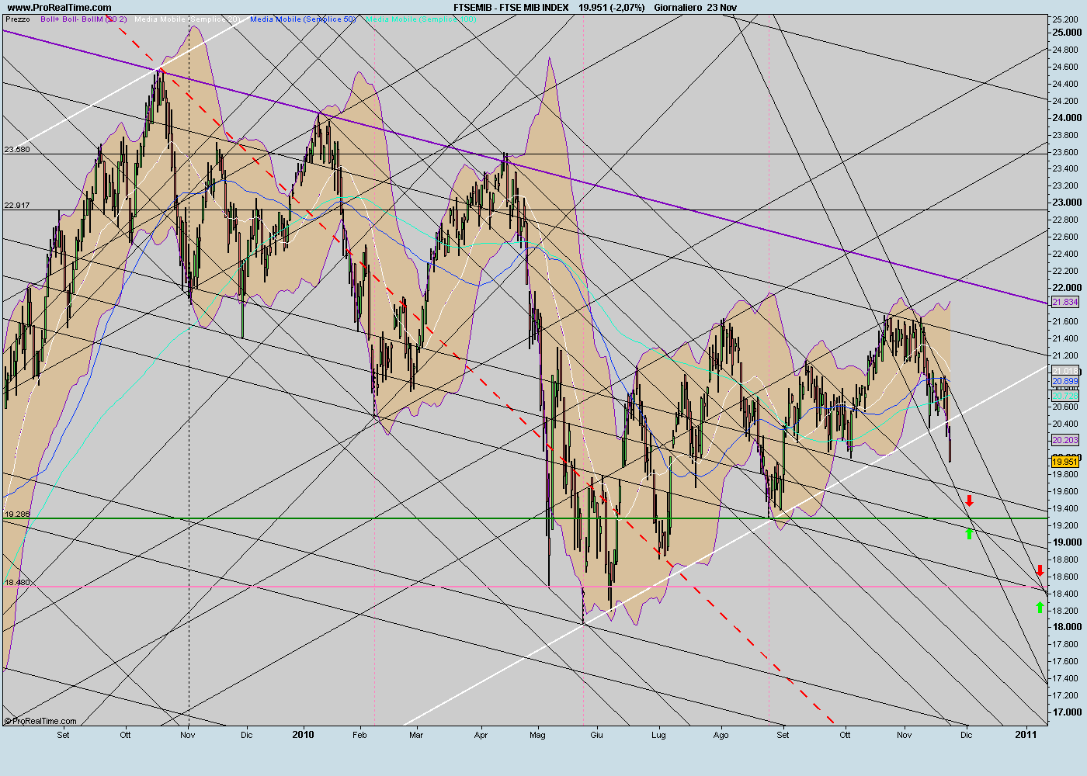
Task: Select the Media Mobile (Semplice 100) legend entry
Action: (x=421, y=19)
